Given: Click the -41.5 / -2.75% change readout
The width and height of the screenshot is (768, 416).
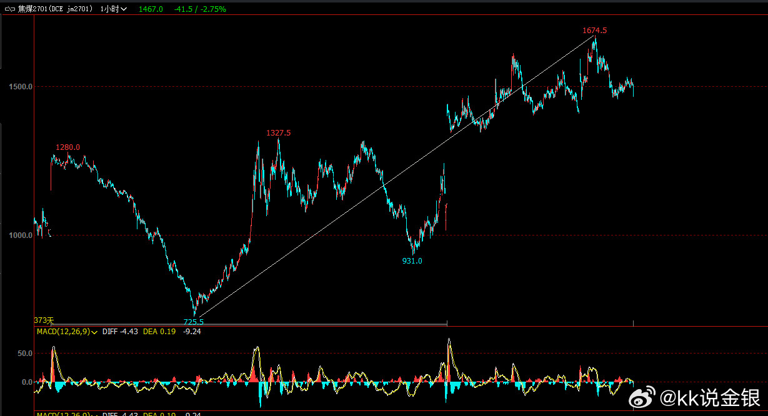Looking at the screenshot, I should coord(200,9).
